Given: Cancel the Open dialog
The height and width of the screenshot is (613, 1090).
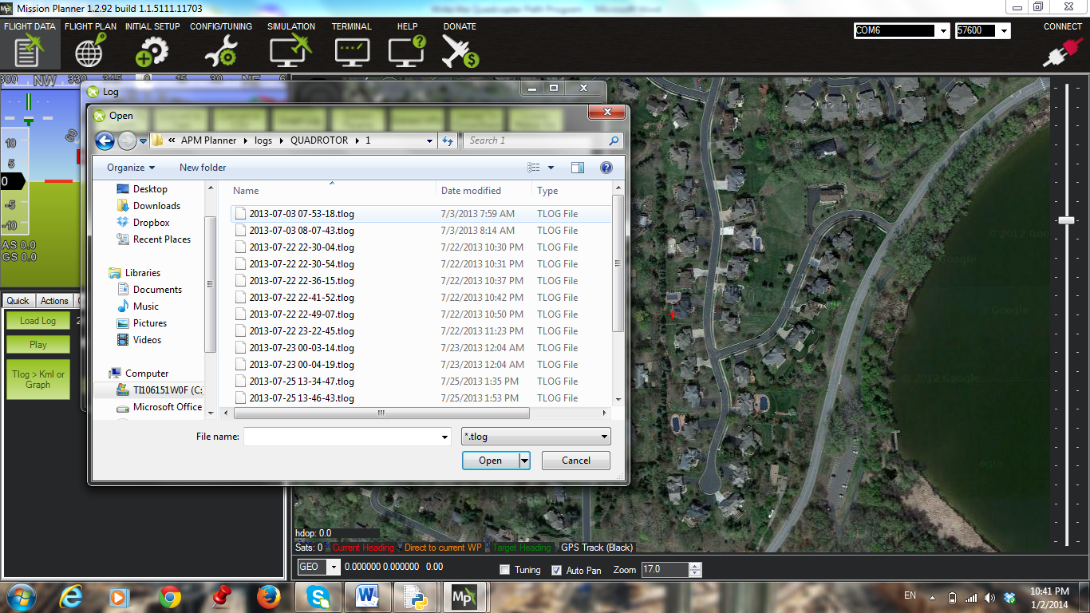Looking at the screenshot, I should [x=576, y=461].
